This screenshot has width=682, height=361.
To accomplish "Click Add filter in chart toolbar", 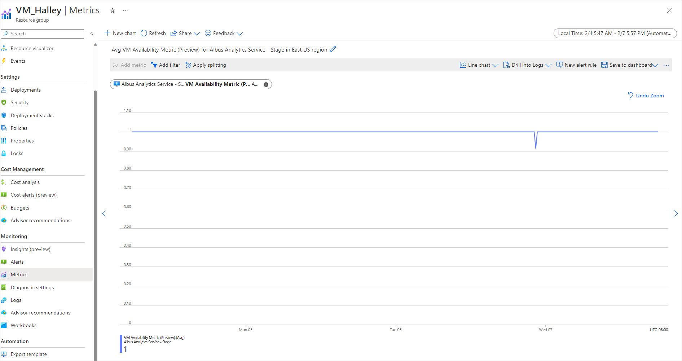I will tap(166, 65).
